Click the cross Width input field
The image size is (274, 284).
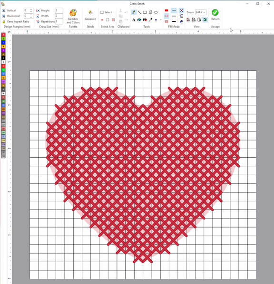(x=59, y=16)
